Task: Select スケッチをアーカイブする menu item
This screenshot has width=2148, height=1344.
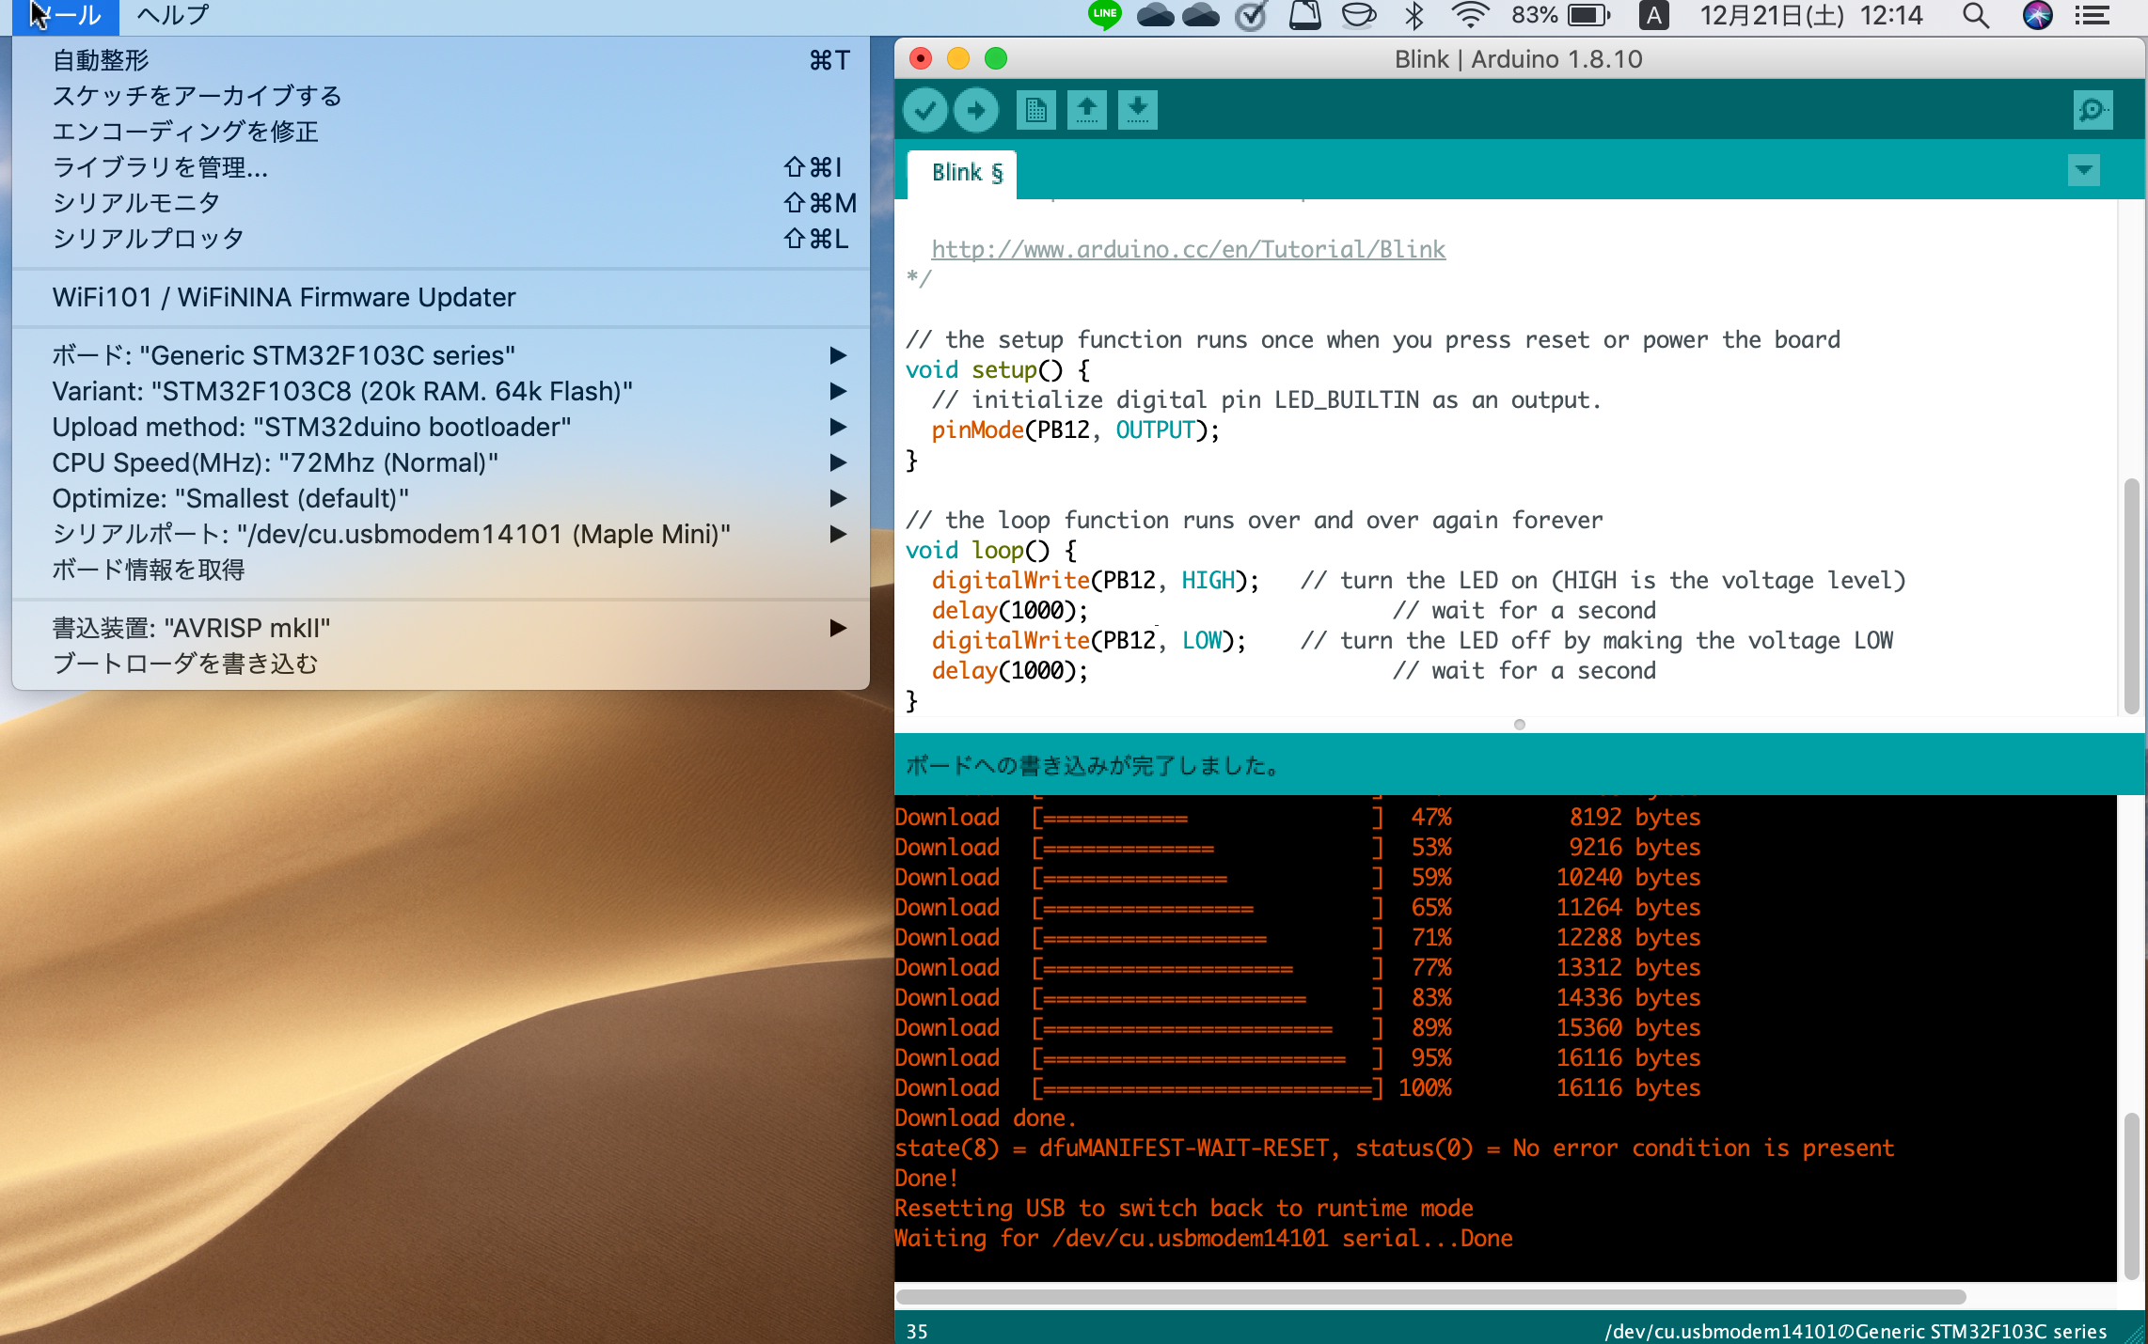Action: pyautogui.click(x=441, y=96)
